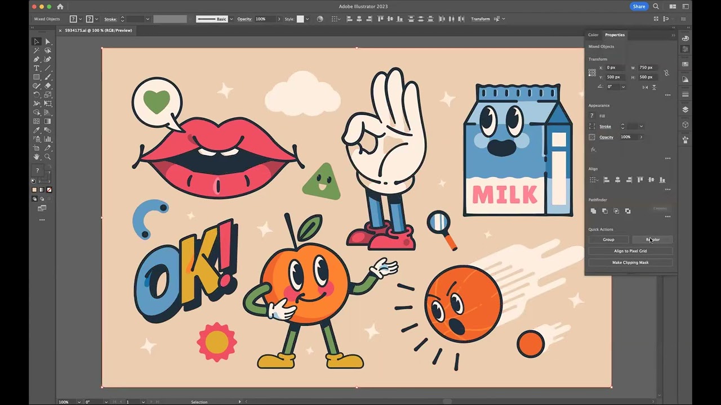Viewport: 721px width, 405px height.
Task: Select the Curvature tool
Action: pyautogui.click(x=48, y=59)
